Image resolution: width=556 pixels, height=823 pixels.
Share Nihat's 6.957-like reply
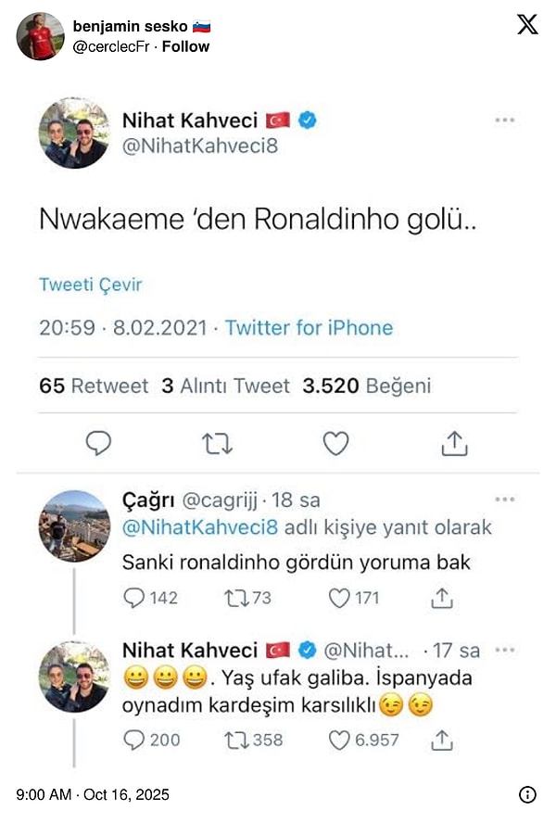[x=444, y=739]
